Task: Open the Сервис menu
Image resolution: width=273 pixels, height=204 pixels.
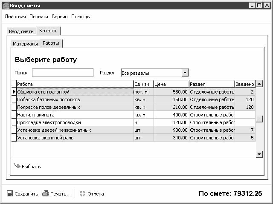Action: pos(60,17)
